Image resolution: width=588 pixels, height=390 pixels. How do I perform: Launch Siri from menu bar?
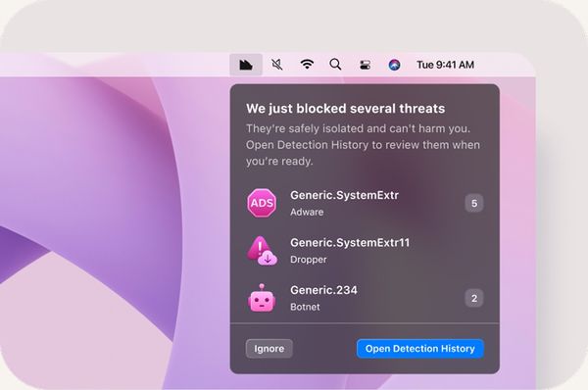pos(394,65)
